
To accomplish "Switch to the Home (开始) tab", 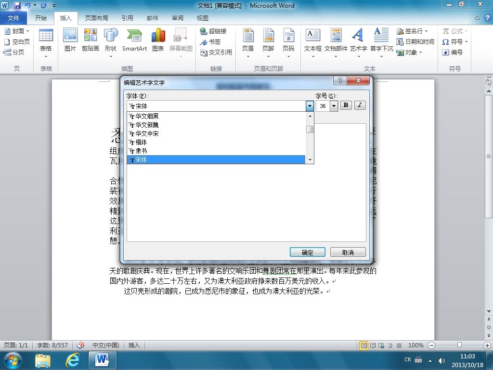I will 41,18.
